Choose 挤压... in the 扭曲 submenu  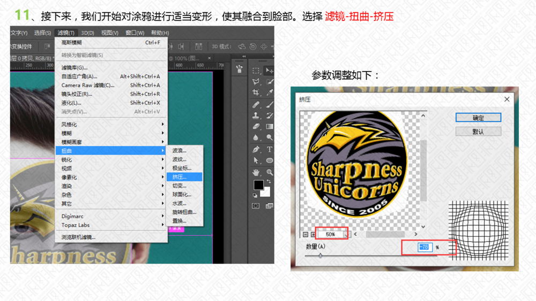[184, 177]
